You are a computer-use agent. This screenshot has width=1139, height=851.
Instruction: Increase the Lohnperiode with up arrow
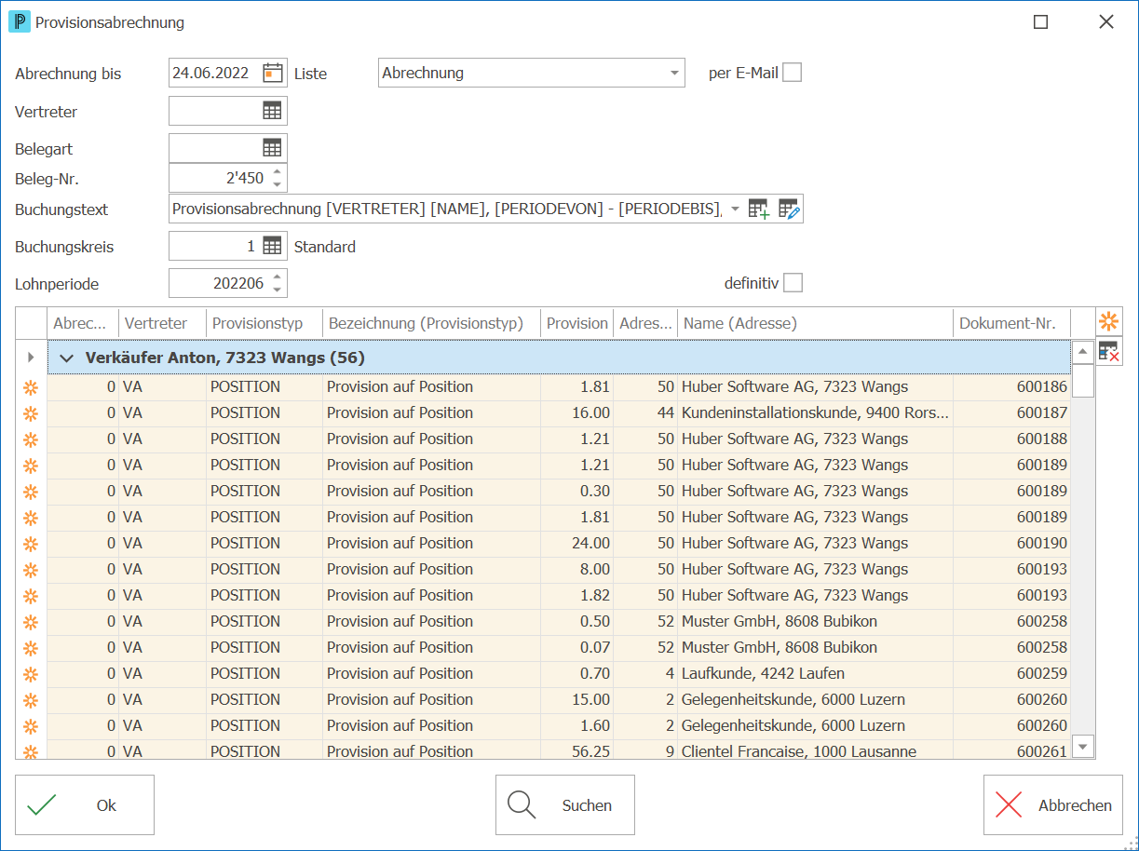(277, 277)
